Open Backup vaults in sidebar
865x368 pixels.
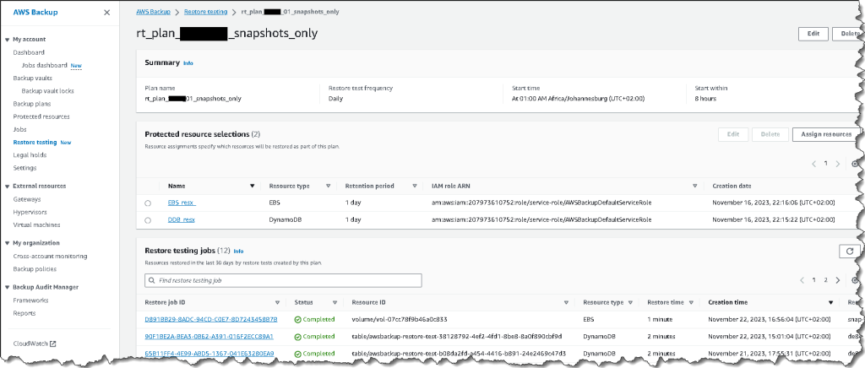coord(33,78)
